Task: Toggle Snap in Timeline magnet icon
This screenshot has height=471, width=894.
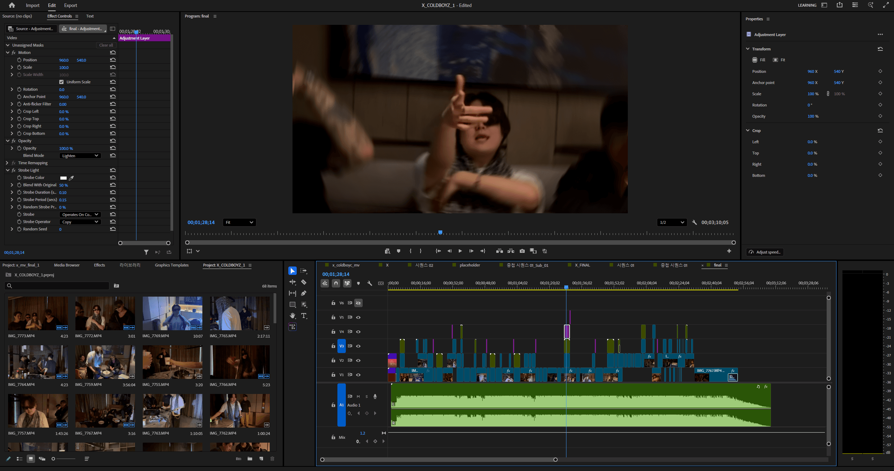Action: point(336,283)
